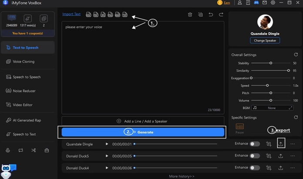This screenshot has width=303, height=179.
Task: Open the You have 1 coupon(s) banner
Action: click(27, 33)
